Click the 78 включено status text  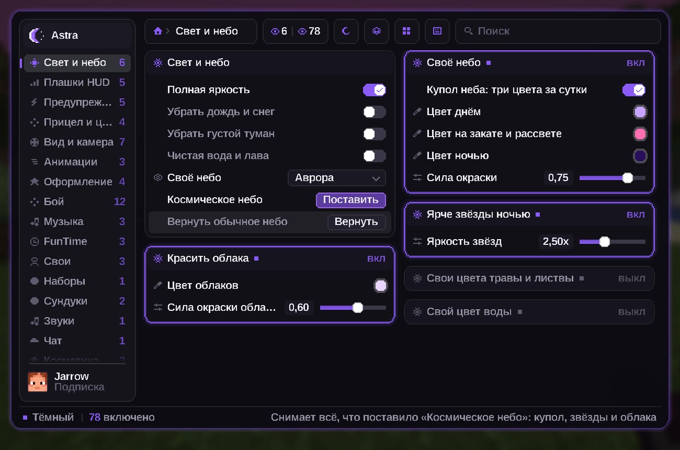point(122,418)
